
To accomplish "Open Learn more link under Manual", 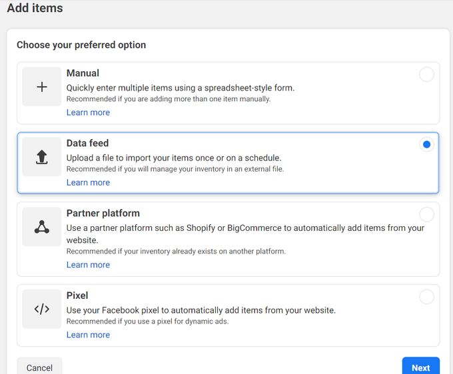I will pyautogui.click(x=88, y=112).
